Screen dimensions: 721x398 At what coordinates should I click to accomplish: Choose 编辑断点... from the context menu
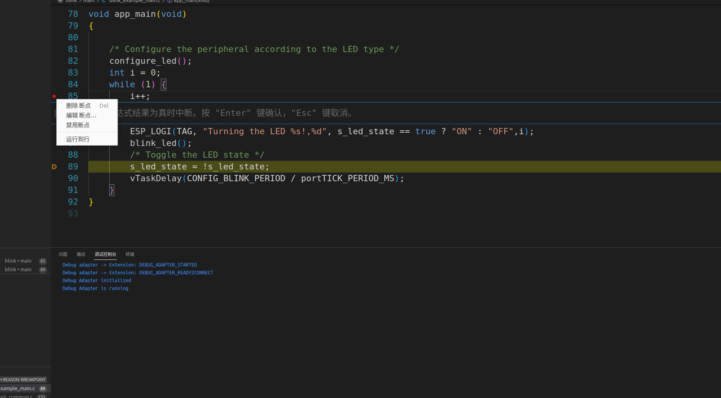[x=87, y=115]
